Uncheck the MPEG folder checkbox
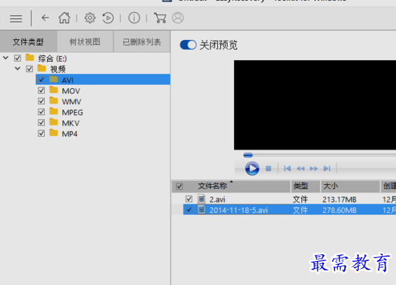Viewport: 396px width, 285px height. [x=41, y=112]
